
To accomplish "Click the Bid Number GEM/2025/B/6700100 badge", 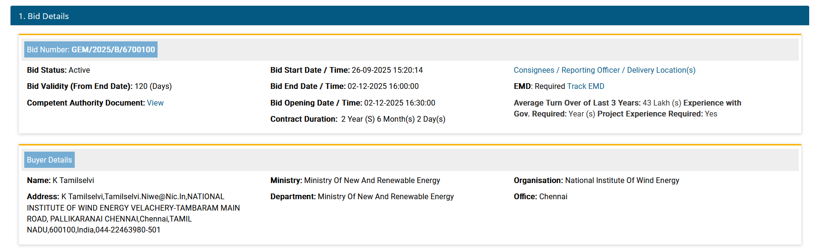I will (x=91, y=50).
